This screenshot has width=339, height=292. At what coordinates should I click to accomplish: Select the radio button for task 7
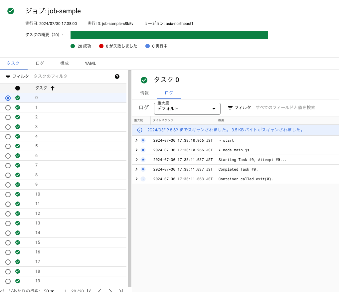tap(8, 165)
